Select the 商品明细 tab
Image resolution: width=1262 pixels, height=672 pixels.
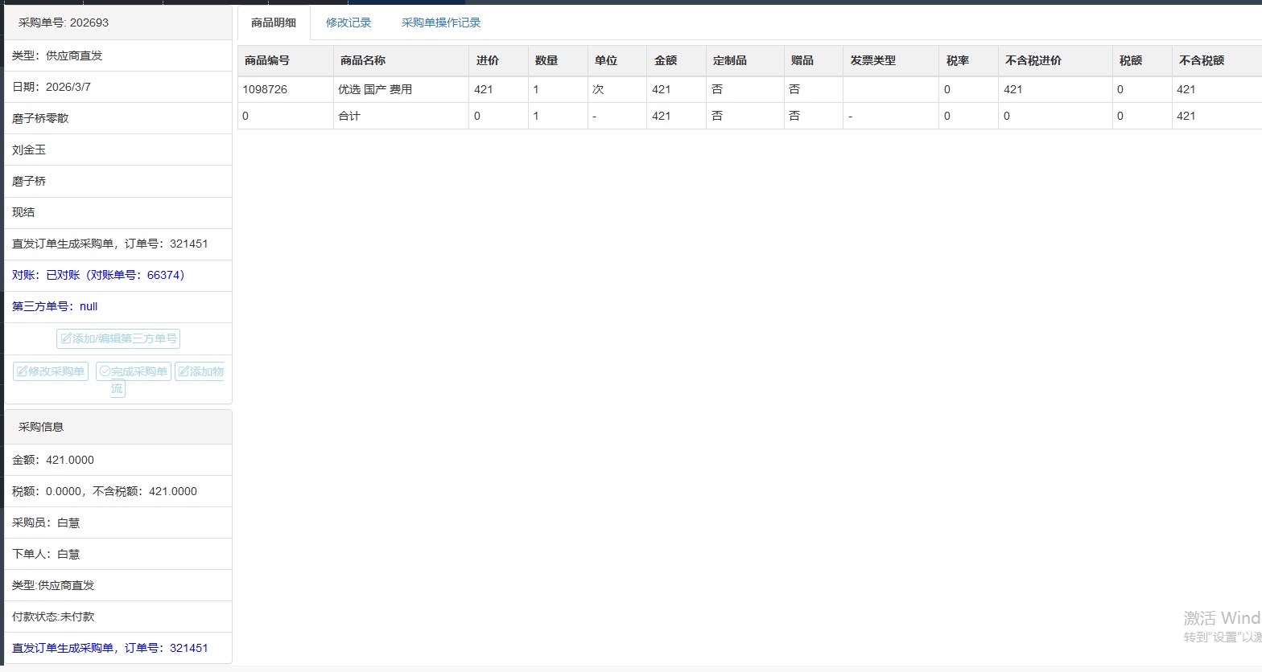(x=274, y=23)
